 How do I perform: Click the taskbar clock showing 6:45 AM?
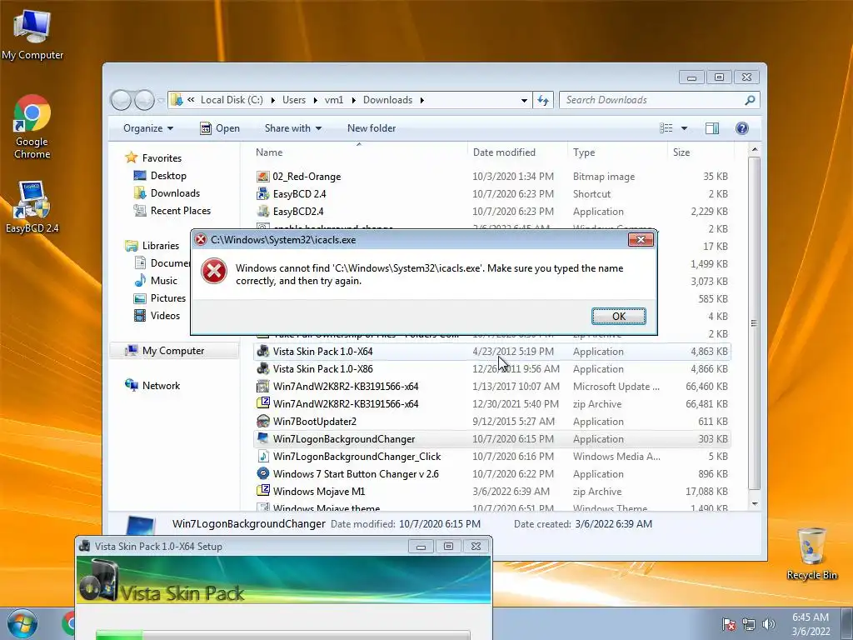(x=811, y=624)
